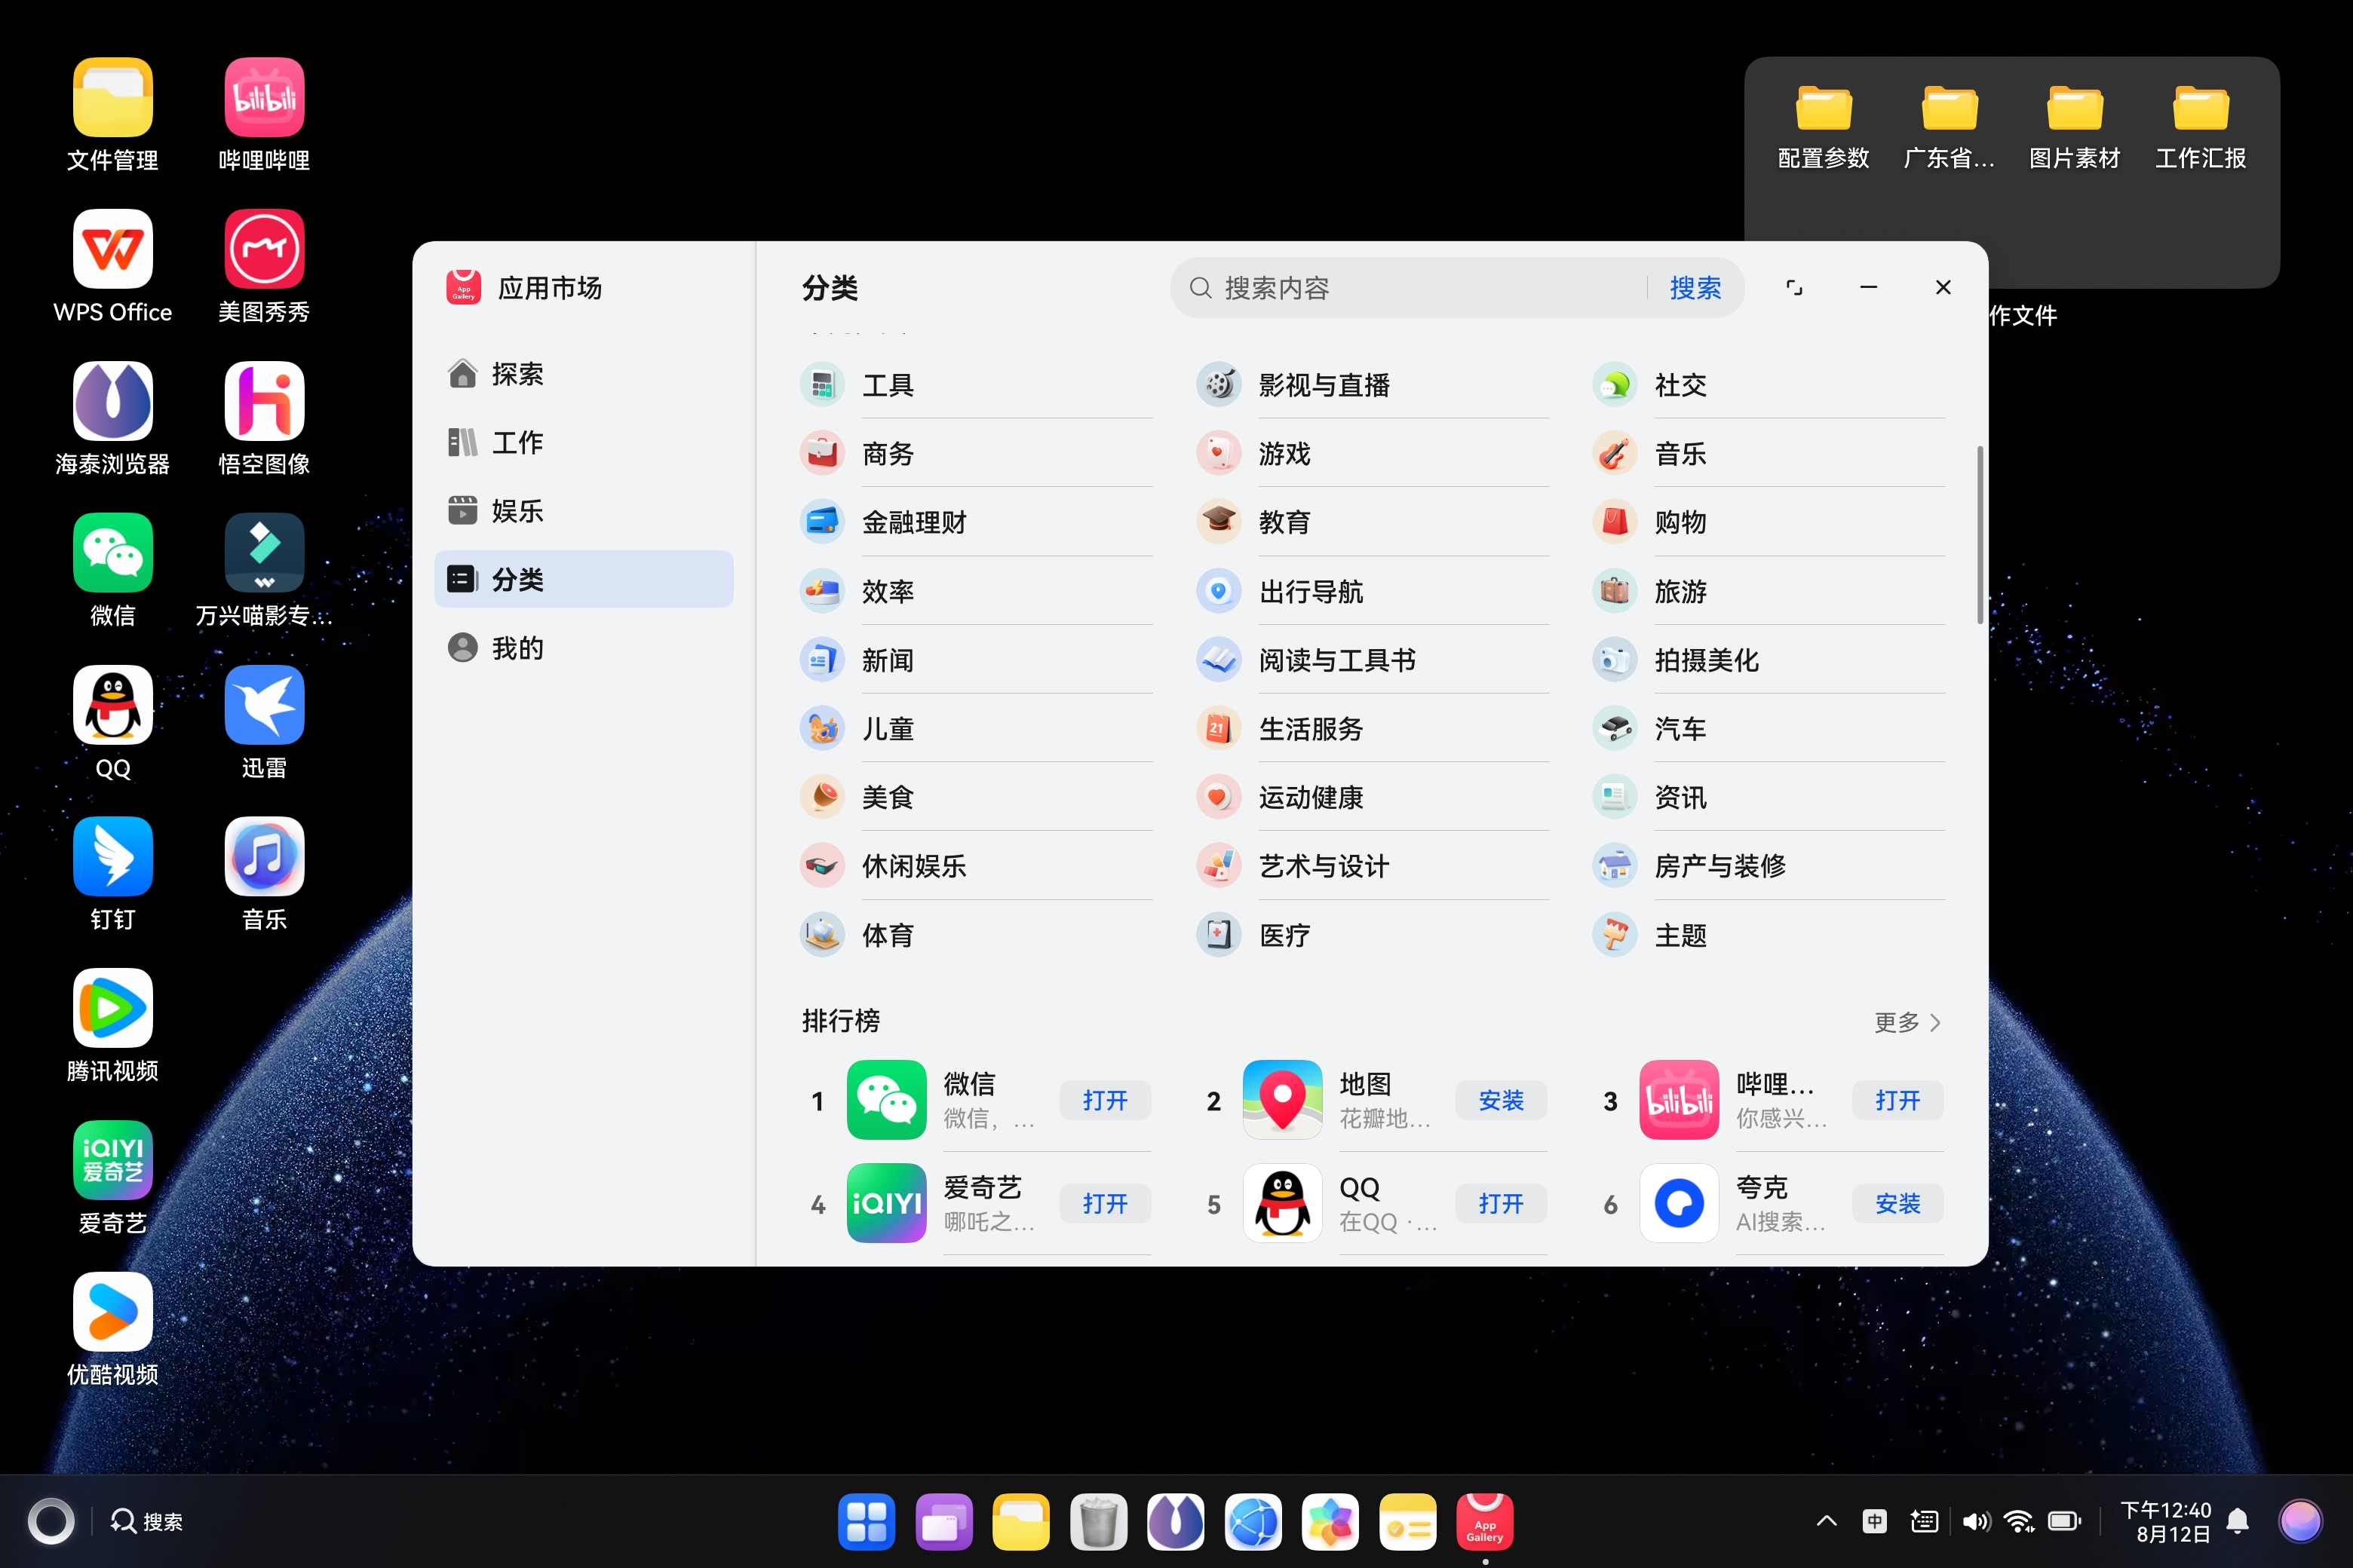Go to the 探索 sidebar tab

coord(583,374)
